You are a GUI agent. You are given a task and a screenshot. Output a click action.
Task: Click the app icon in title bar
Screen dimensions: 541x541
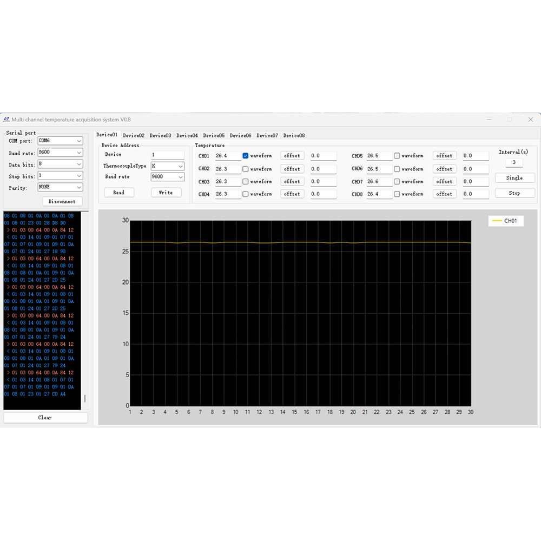tap(6, 119)
